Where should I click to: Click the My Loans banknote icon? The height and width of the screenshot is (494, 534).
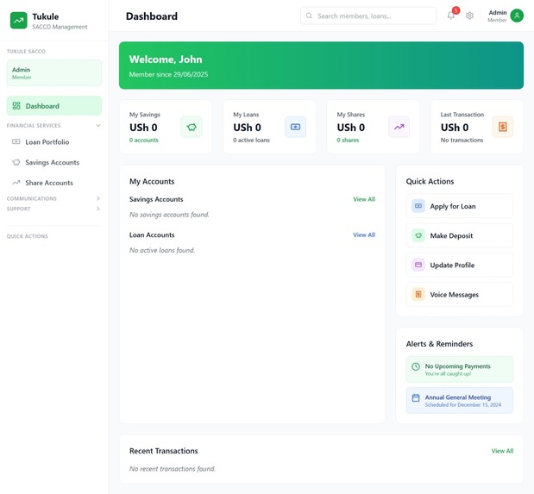(295, 127)
